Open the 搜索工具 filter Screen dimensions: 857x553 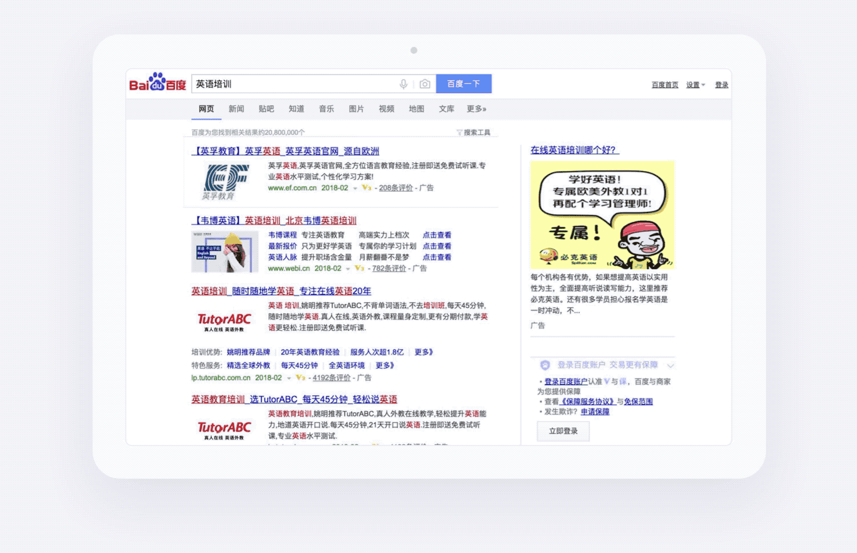tap(474, 133)
